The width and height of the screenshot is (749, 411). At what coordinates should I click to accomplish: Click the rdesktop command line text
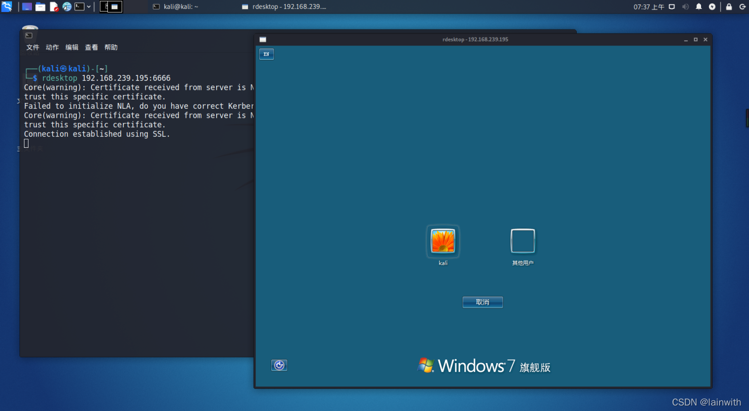coord(106,78)
